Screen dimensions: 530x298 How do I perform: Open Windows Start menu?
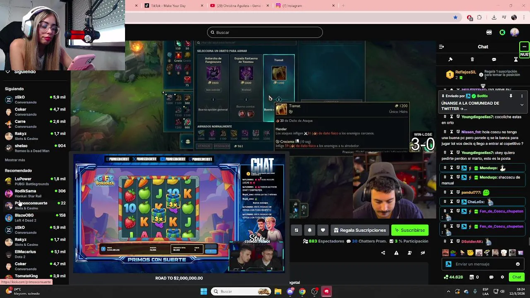point(204,291)
